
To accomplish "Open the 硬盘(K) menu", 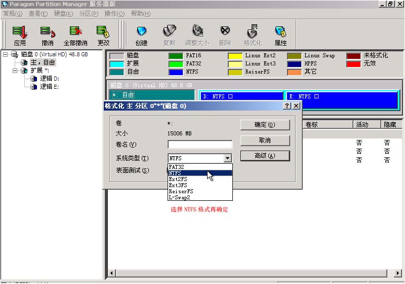I will pos(64,14).
